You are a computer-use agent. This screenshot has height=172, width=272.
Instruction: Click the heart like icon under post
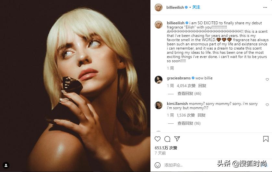(158, 139)
